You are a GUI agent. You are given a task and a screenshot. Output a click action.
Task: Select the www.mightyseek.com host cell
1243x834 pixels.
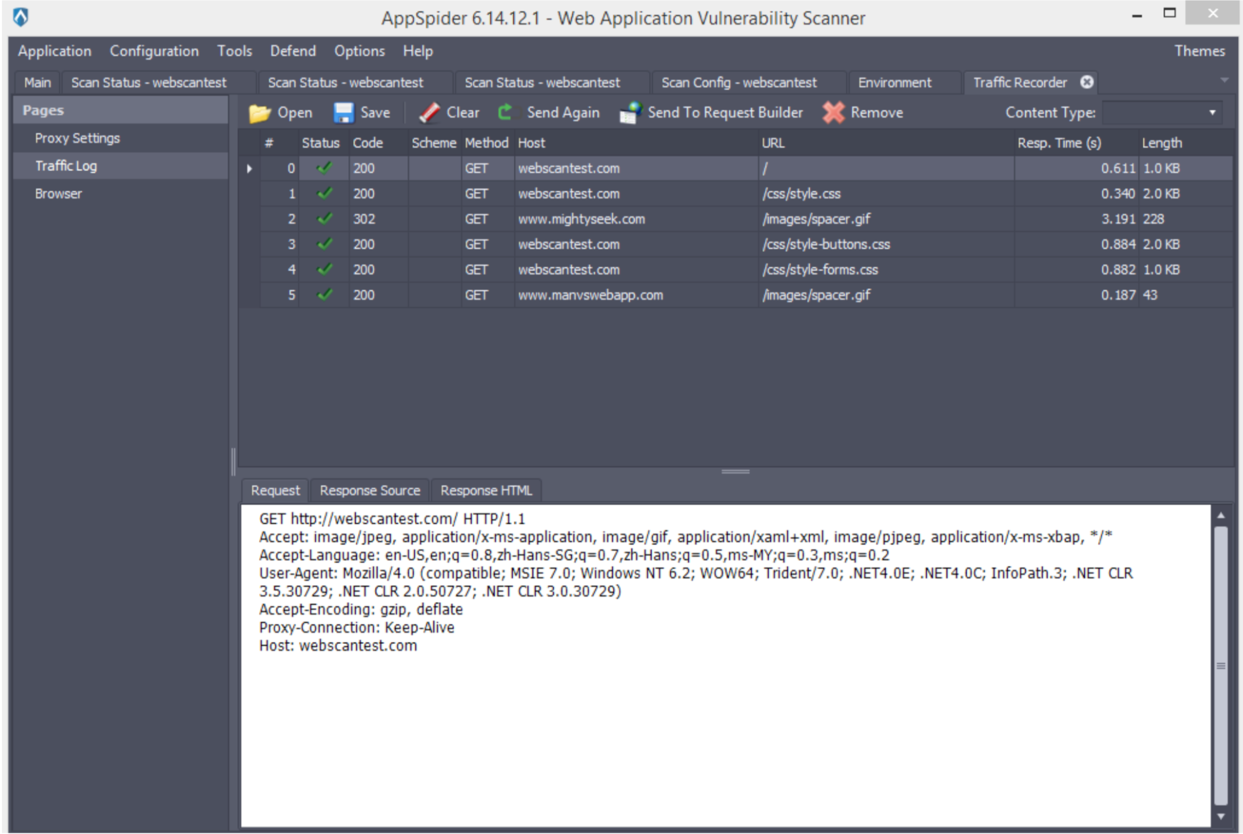[636, 219]
